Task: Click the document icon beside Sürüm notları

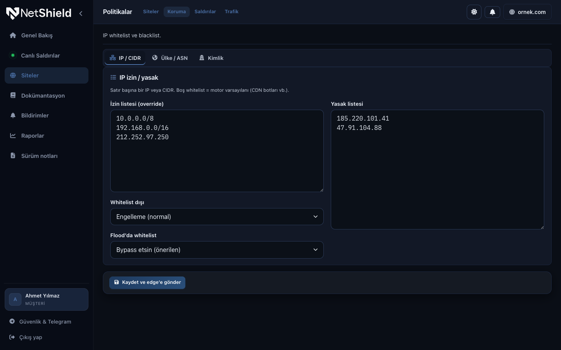Action: [x=13, y=156]
